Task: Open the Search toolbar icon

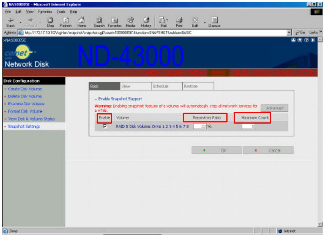Action: pos(99,22)
